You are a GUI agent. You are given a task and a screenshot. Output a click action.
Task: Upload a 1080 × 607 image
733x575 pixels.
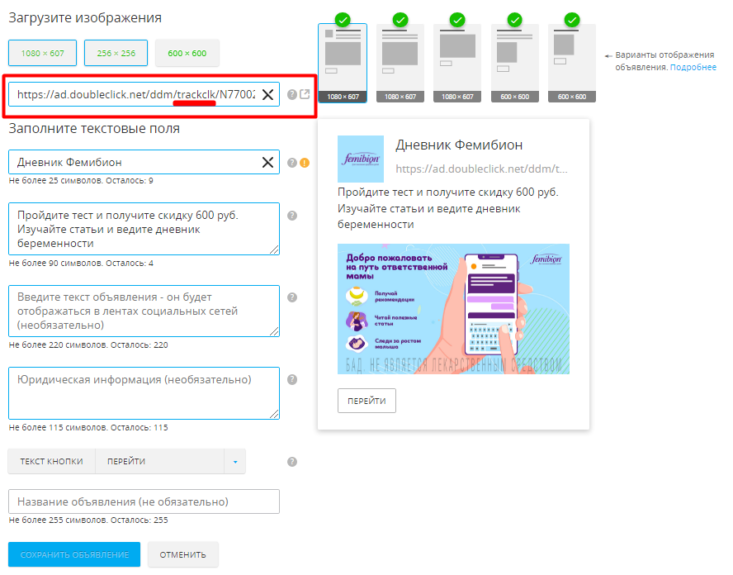(x=43, y=54)
